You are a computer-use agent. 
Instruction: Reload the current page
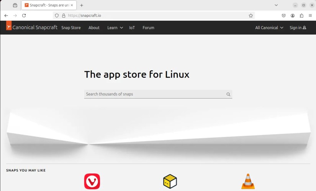24,15
